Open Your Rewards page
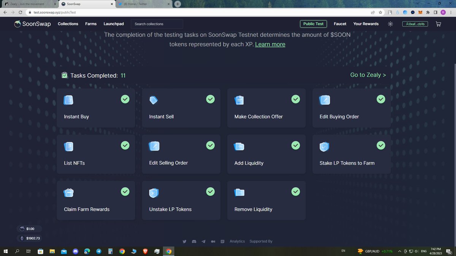 pos(366,24)
